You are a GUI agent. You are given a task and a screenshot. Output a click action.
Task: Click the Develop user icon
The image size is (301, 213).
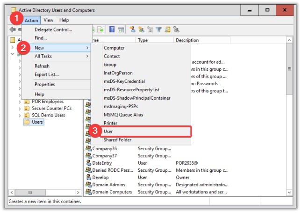coord(88,177)
